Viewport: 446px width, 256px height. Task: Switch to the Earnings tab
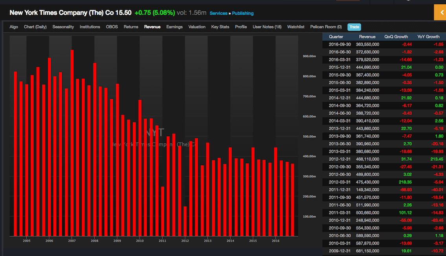[174, 27]
